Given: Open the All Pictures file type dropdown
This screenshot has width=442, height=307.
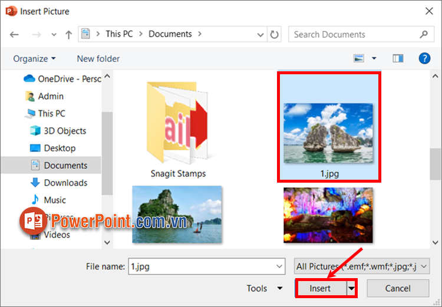Looking at the screenshot, I should (x=362, y=266).
